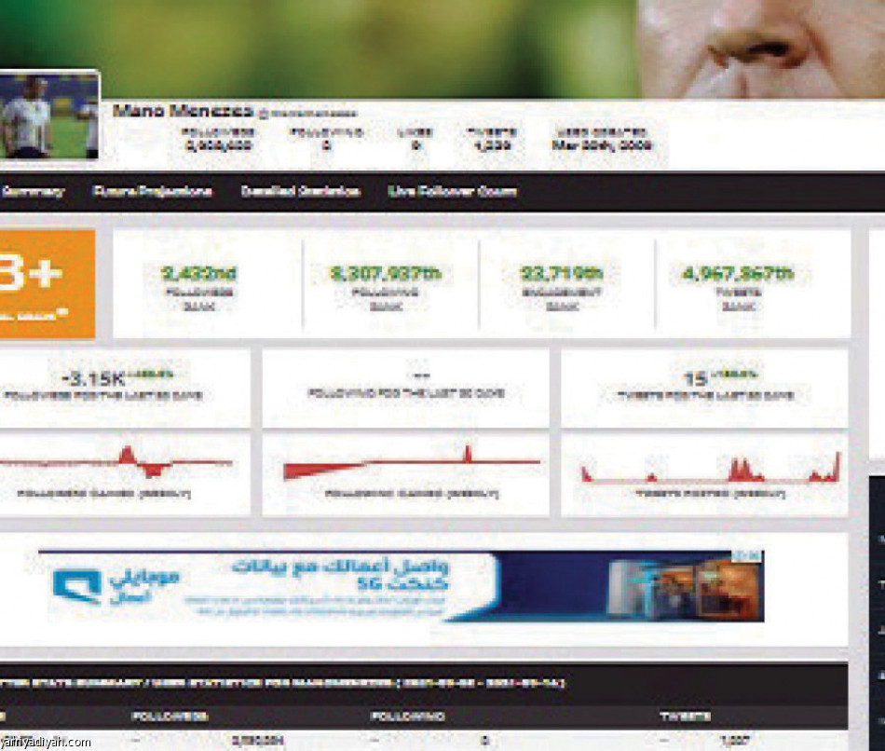This screenshot has width=885, height=751.
Task: Switch to the Summary tab
Action: pos(32,192)
